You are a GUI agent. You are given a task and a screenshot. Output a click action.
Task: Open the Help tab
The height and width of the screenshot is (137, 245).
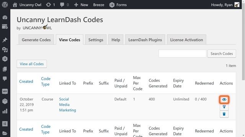click(116, 40)
